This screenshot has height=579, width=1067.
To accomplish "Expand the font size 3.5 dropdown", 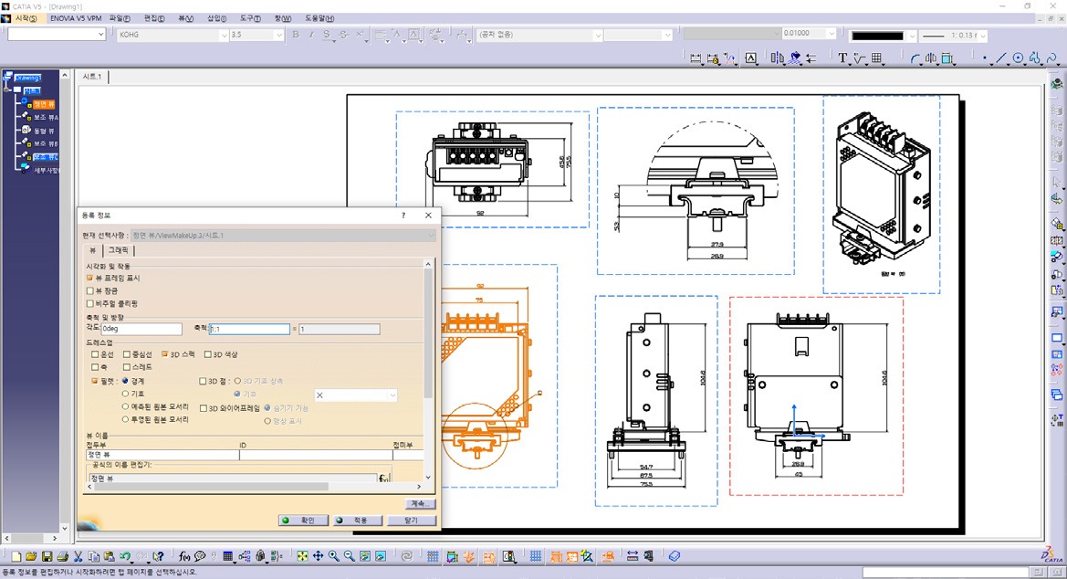I will 279,35.
